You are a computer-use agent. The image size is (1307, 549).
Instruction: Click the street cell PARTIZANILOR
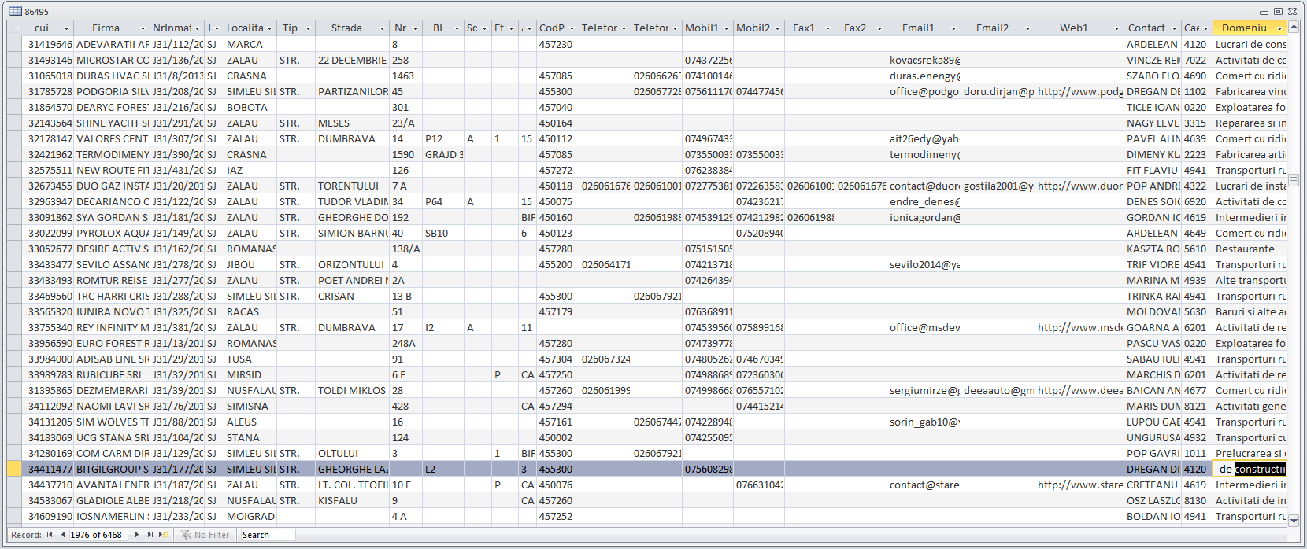(353, 92)
